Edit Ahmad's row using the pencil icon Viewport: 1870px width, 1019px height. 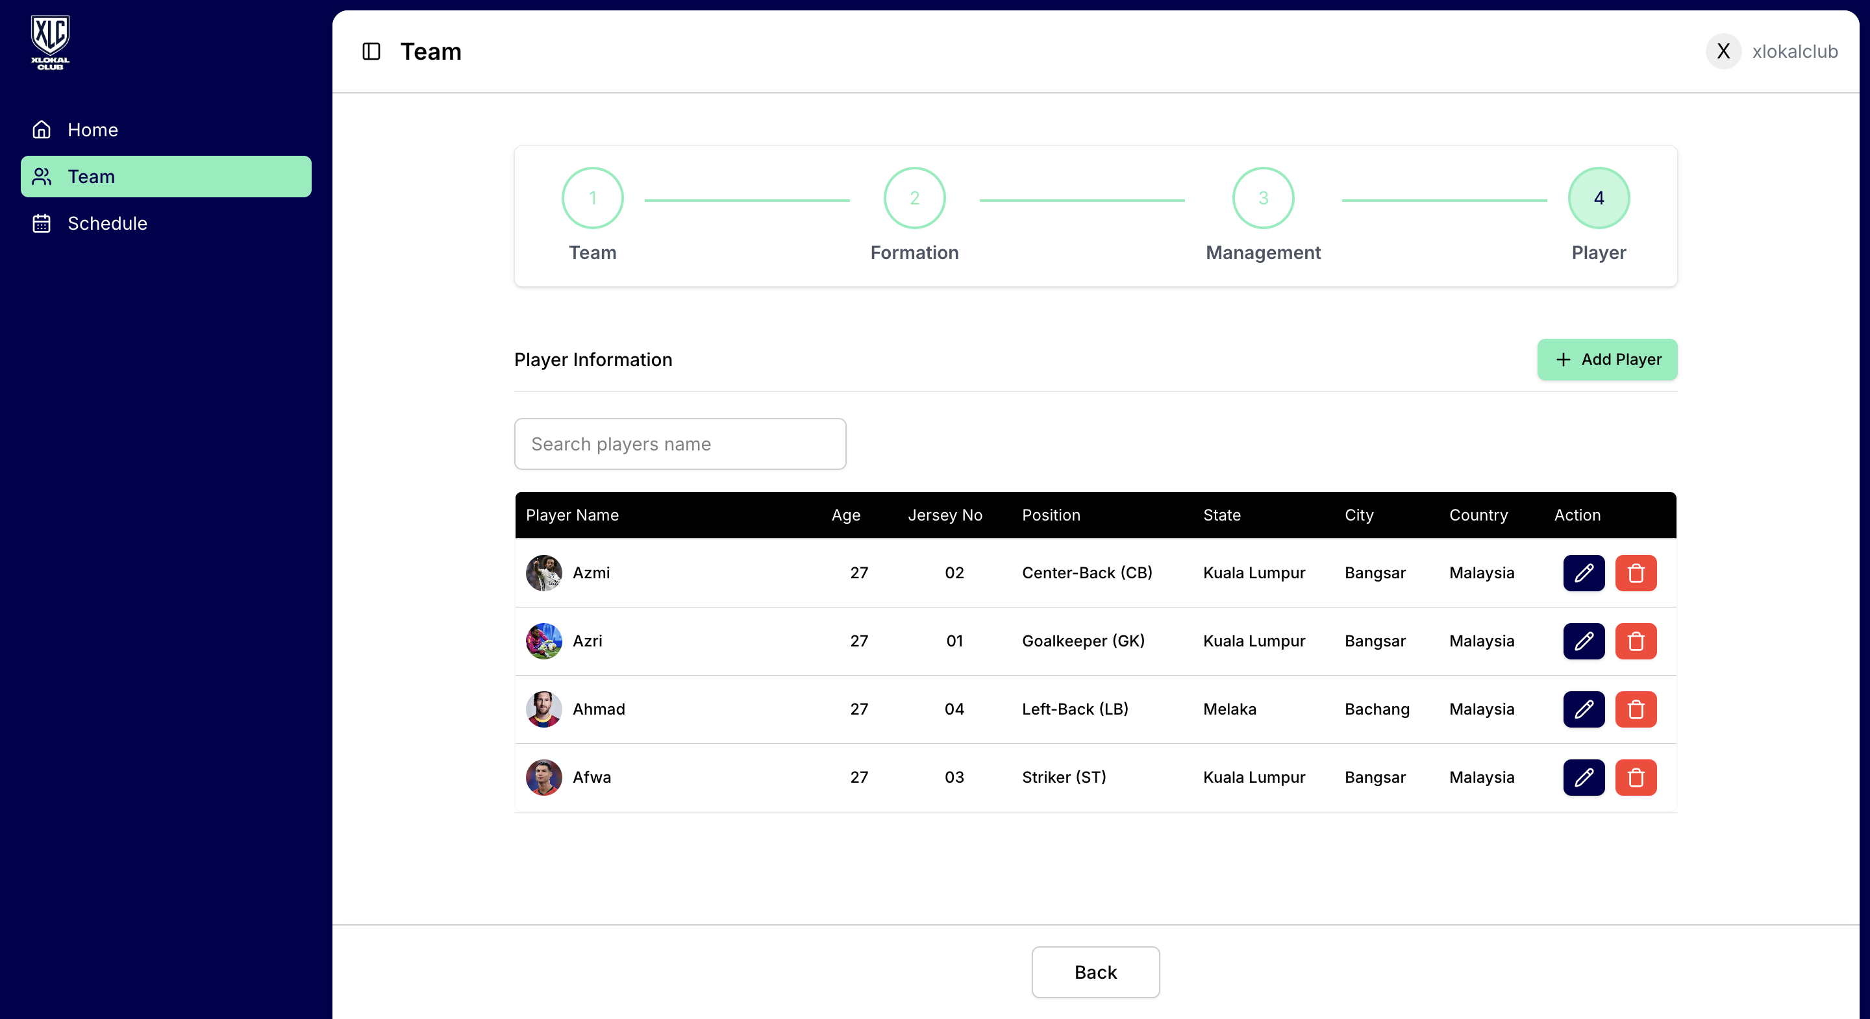pyautogui.click(x=1583, y=709)
